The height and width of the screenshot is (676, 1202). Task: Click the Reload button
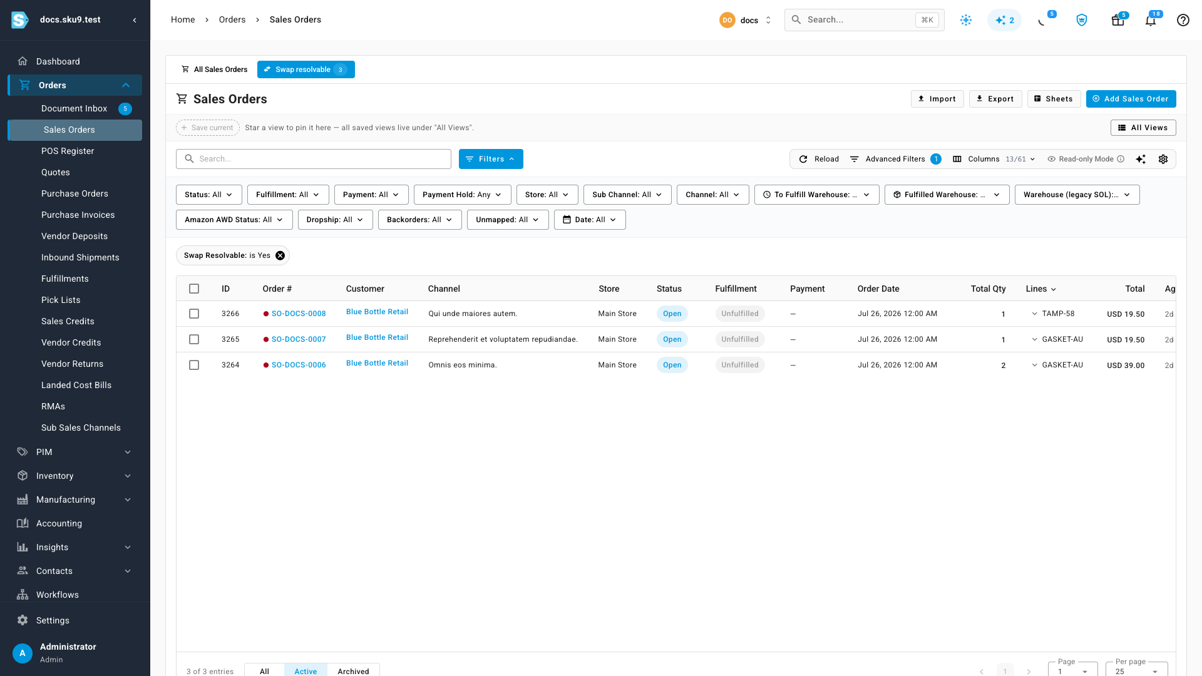819,159
